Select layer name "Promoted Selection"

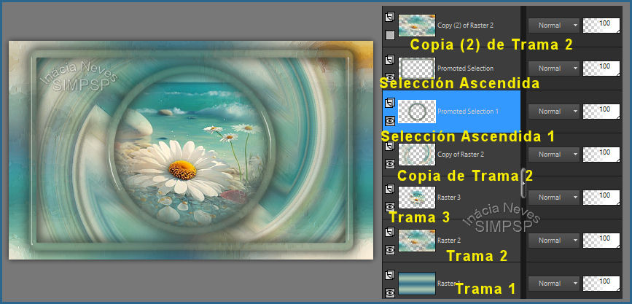(465, 69)
